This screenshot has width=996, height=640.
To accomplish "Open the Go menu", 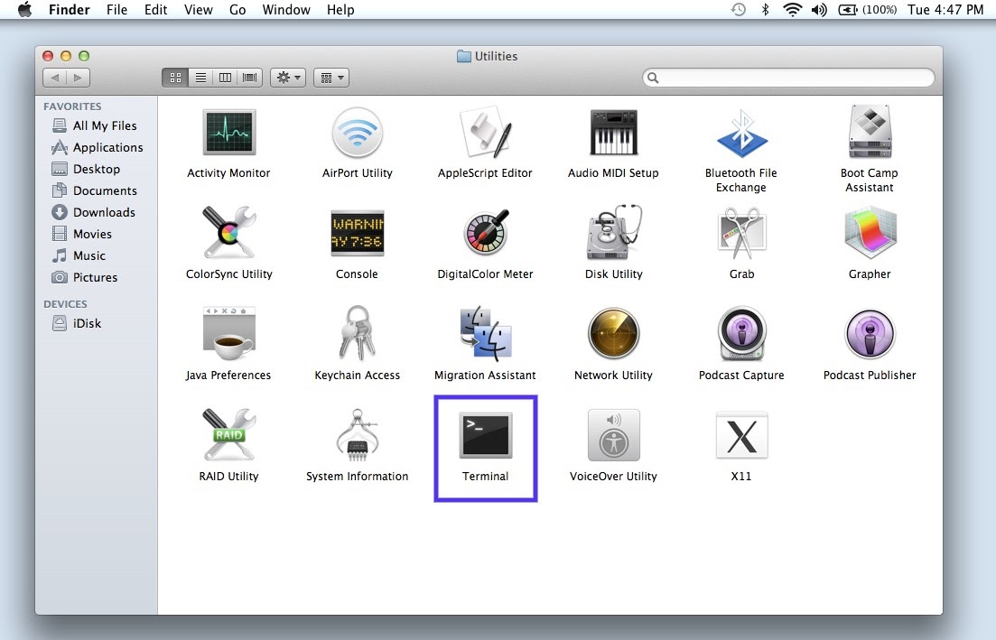I will pyautogui.click(x=237, y=10).
